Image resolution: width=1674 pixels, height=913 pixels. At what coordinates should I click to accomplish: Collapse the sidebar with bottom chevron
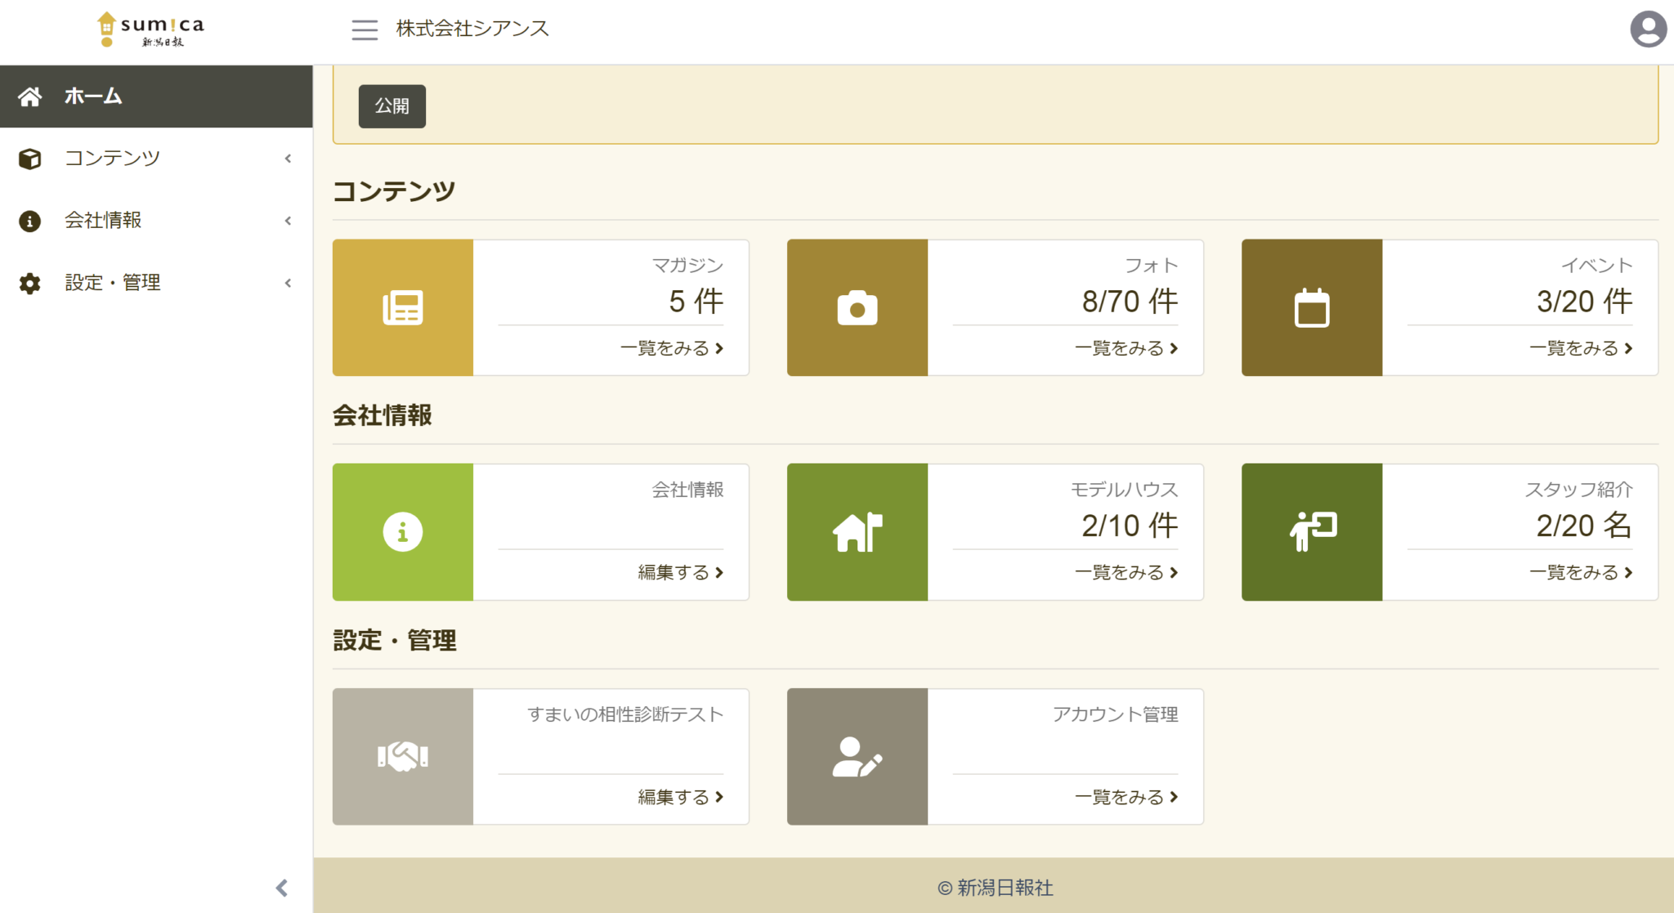point(282,888)
